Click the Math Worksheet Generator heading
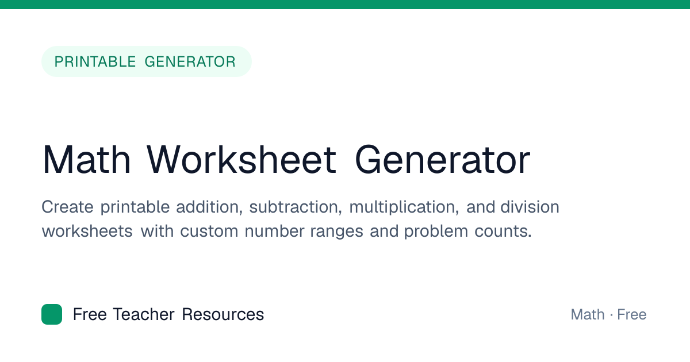690x362 pixels. pos(286,160)
